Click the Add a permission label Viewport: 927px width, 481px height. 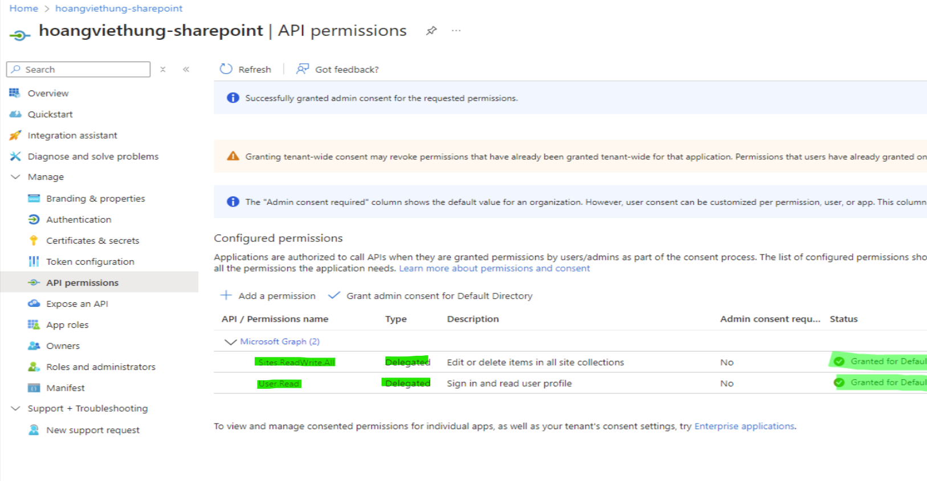coord(277,295)
